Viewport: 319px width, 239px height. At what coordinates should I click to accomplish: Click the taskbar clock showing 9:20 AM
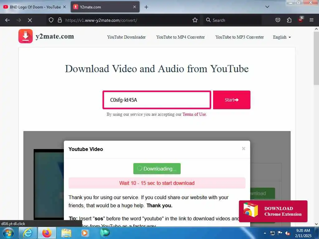tap(303, 233)
